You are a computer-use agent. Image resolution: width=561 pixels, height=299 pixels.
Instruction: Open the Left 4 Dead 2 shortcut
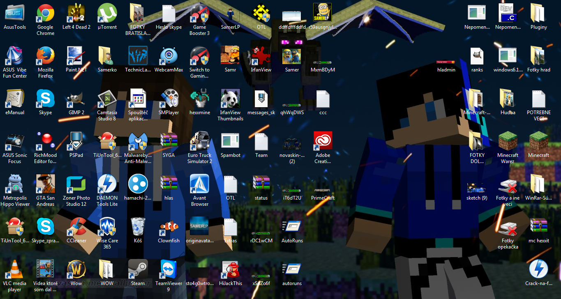(76, 14)
